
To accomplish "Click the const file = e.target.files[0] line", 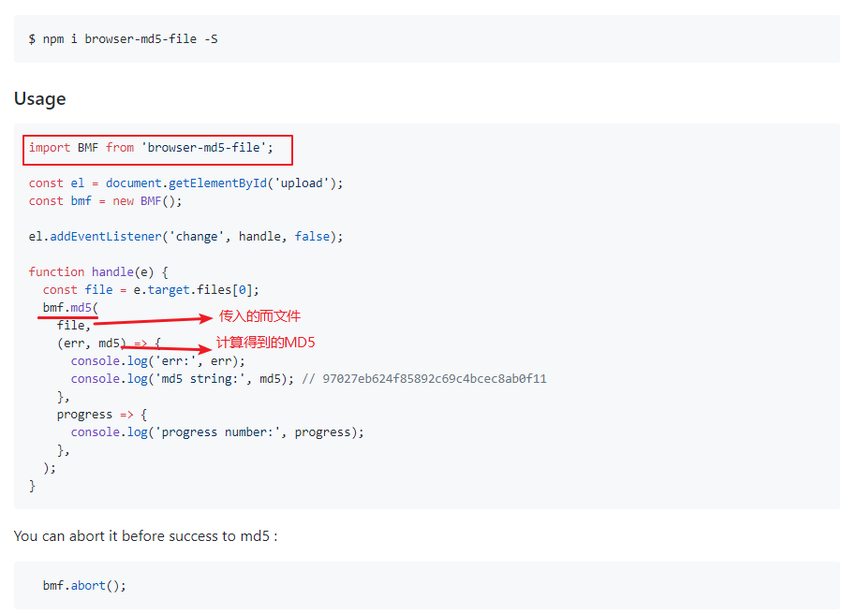I will [x=151, y=290].
